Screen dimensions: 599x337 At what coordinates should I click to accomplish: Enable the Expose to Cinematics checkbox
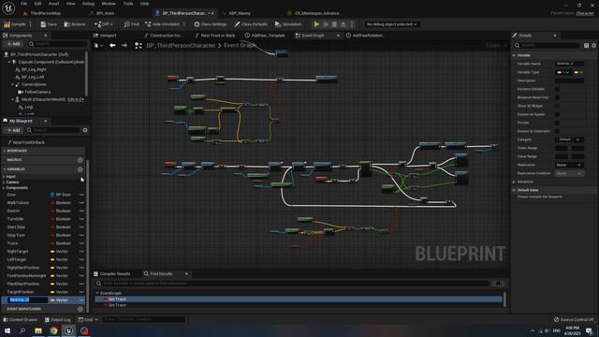557,131
